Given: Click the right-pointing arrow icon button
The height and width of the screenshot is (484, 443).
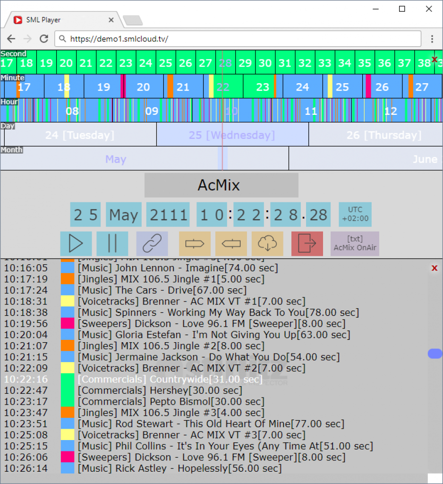Looking at the screenshot, I should pyautogui.click(x=195, y=244).
